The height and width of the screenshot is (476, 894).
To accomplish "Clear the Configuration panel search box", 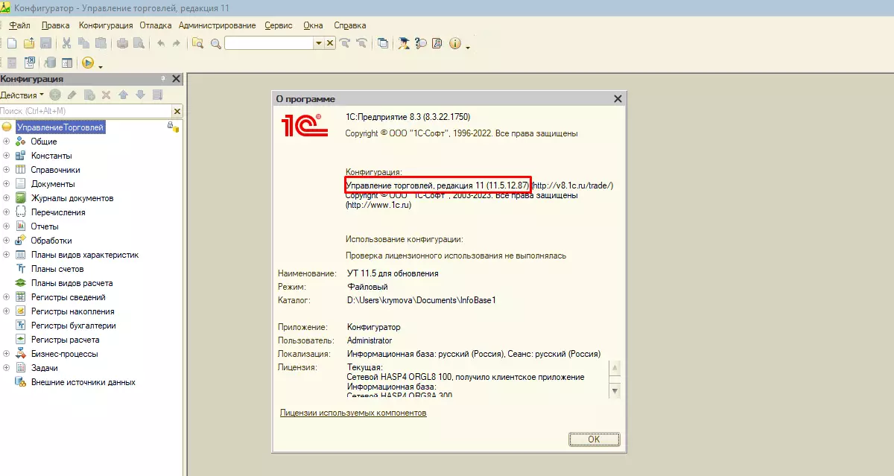I will [177, 111].
